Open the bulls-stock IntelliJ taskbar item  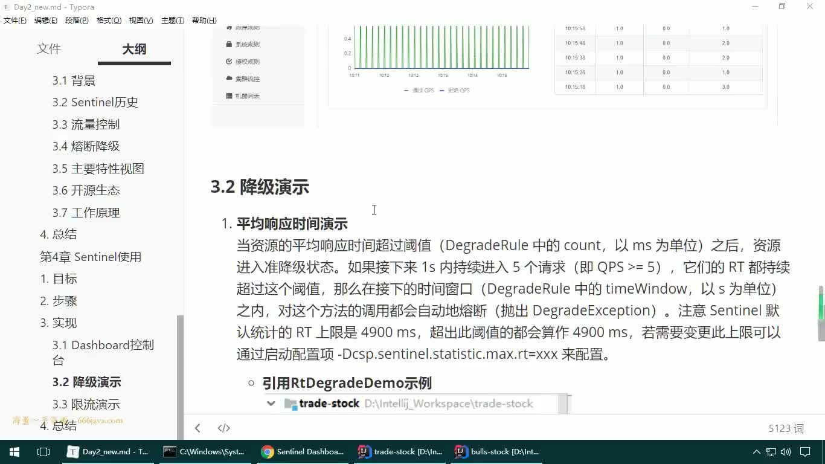click(x=496, y=451)
